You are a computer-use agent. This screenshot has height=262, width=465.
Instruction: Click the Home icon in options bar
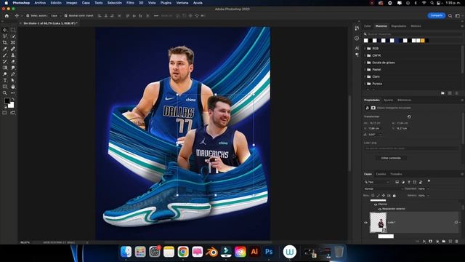[7, 16]
